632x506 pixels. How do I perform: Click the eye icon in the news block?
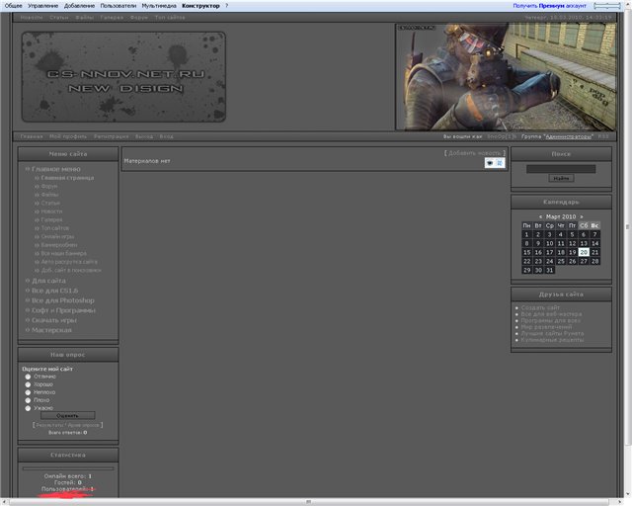click(490, 163)
